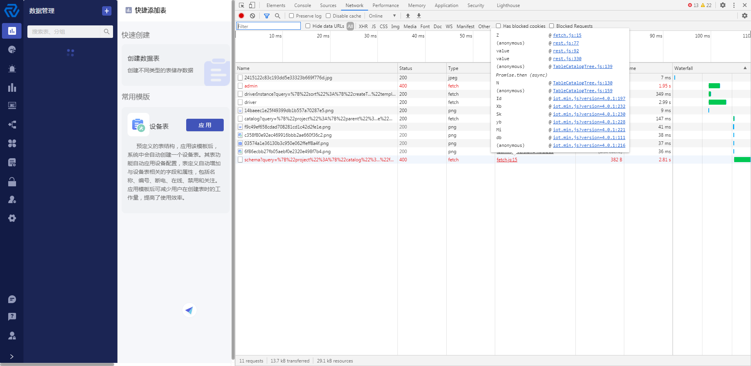Clear the network log
The image size is (751, 366).
pyautogui.click(x=252, y=16)
